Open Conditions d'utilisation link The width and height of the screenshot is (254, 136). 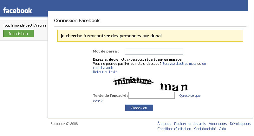coord(174,129)
